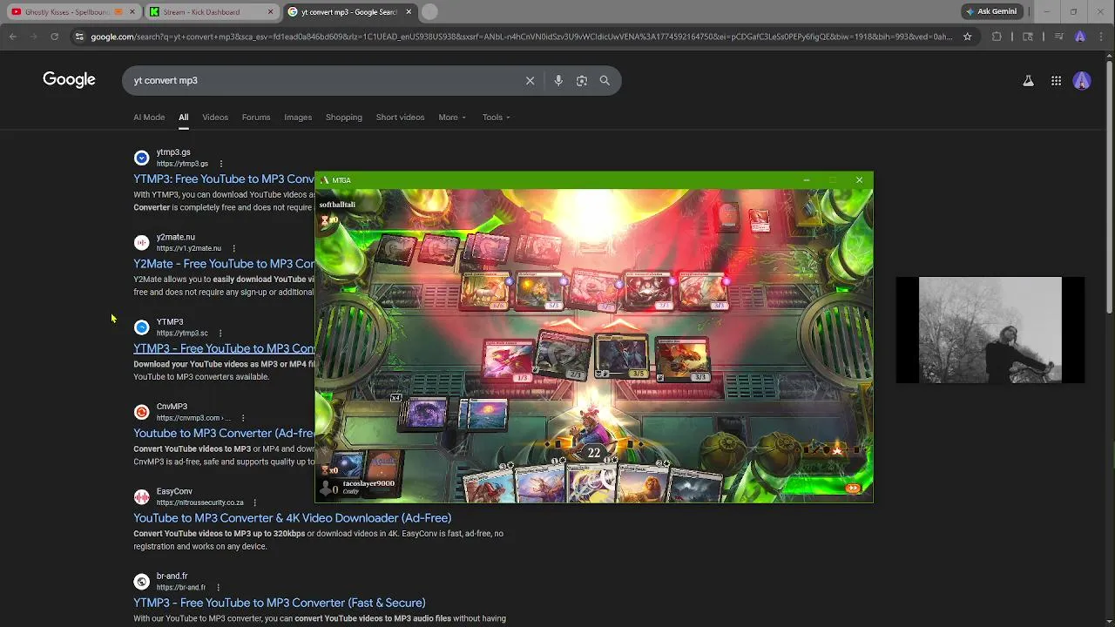Select the 3/5 creature card in MTGA
Viewport: 1115px width, 627px height.
pyautogui.click(x=622, y=357)
